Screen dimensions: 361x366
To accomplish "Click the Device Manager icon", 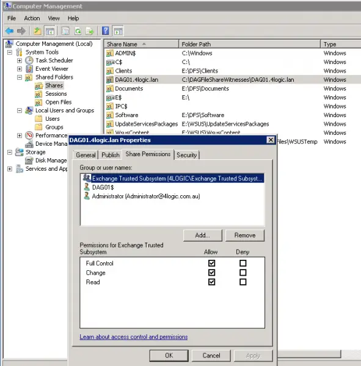I will [29, 144].
